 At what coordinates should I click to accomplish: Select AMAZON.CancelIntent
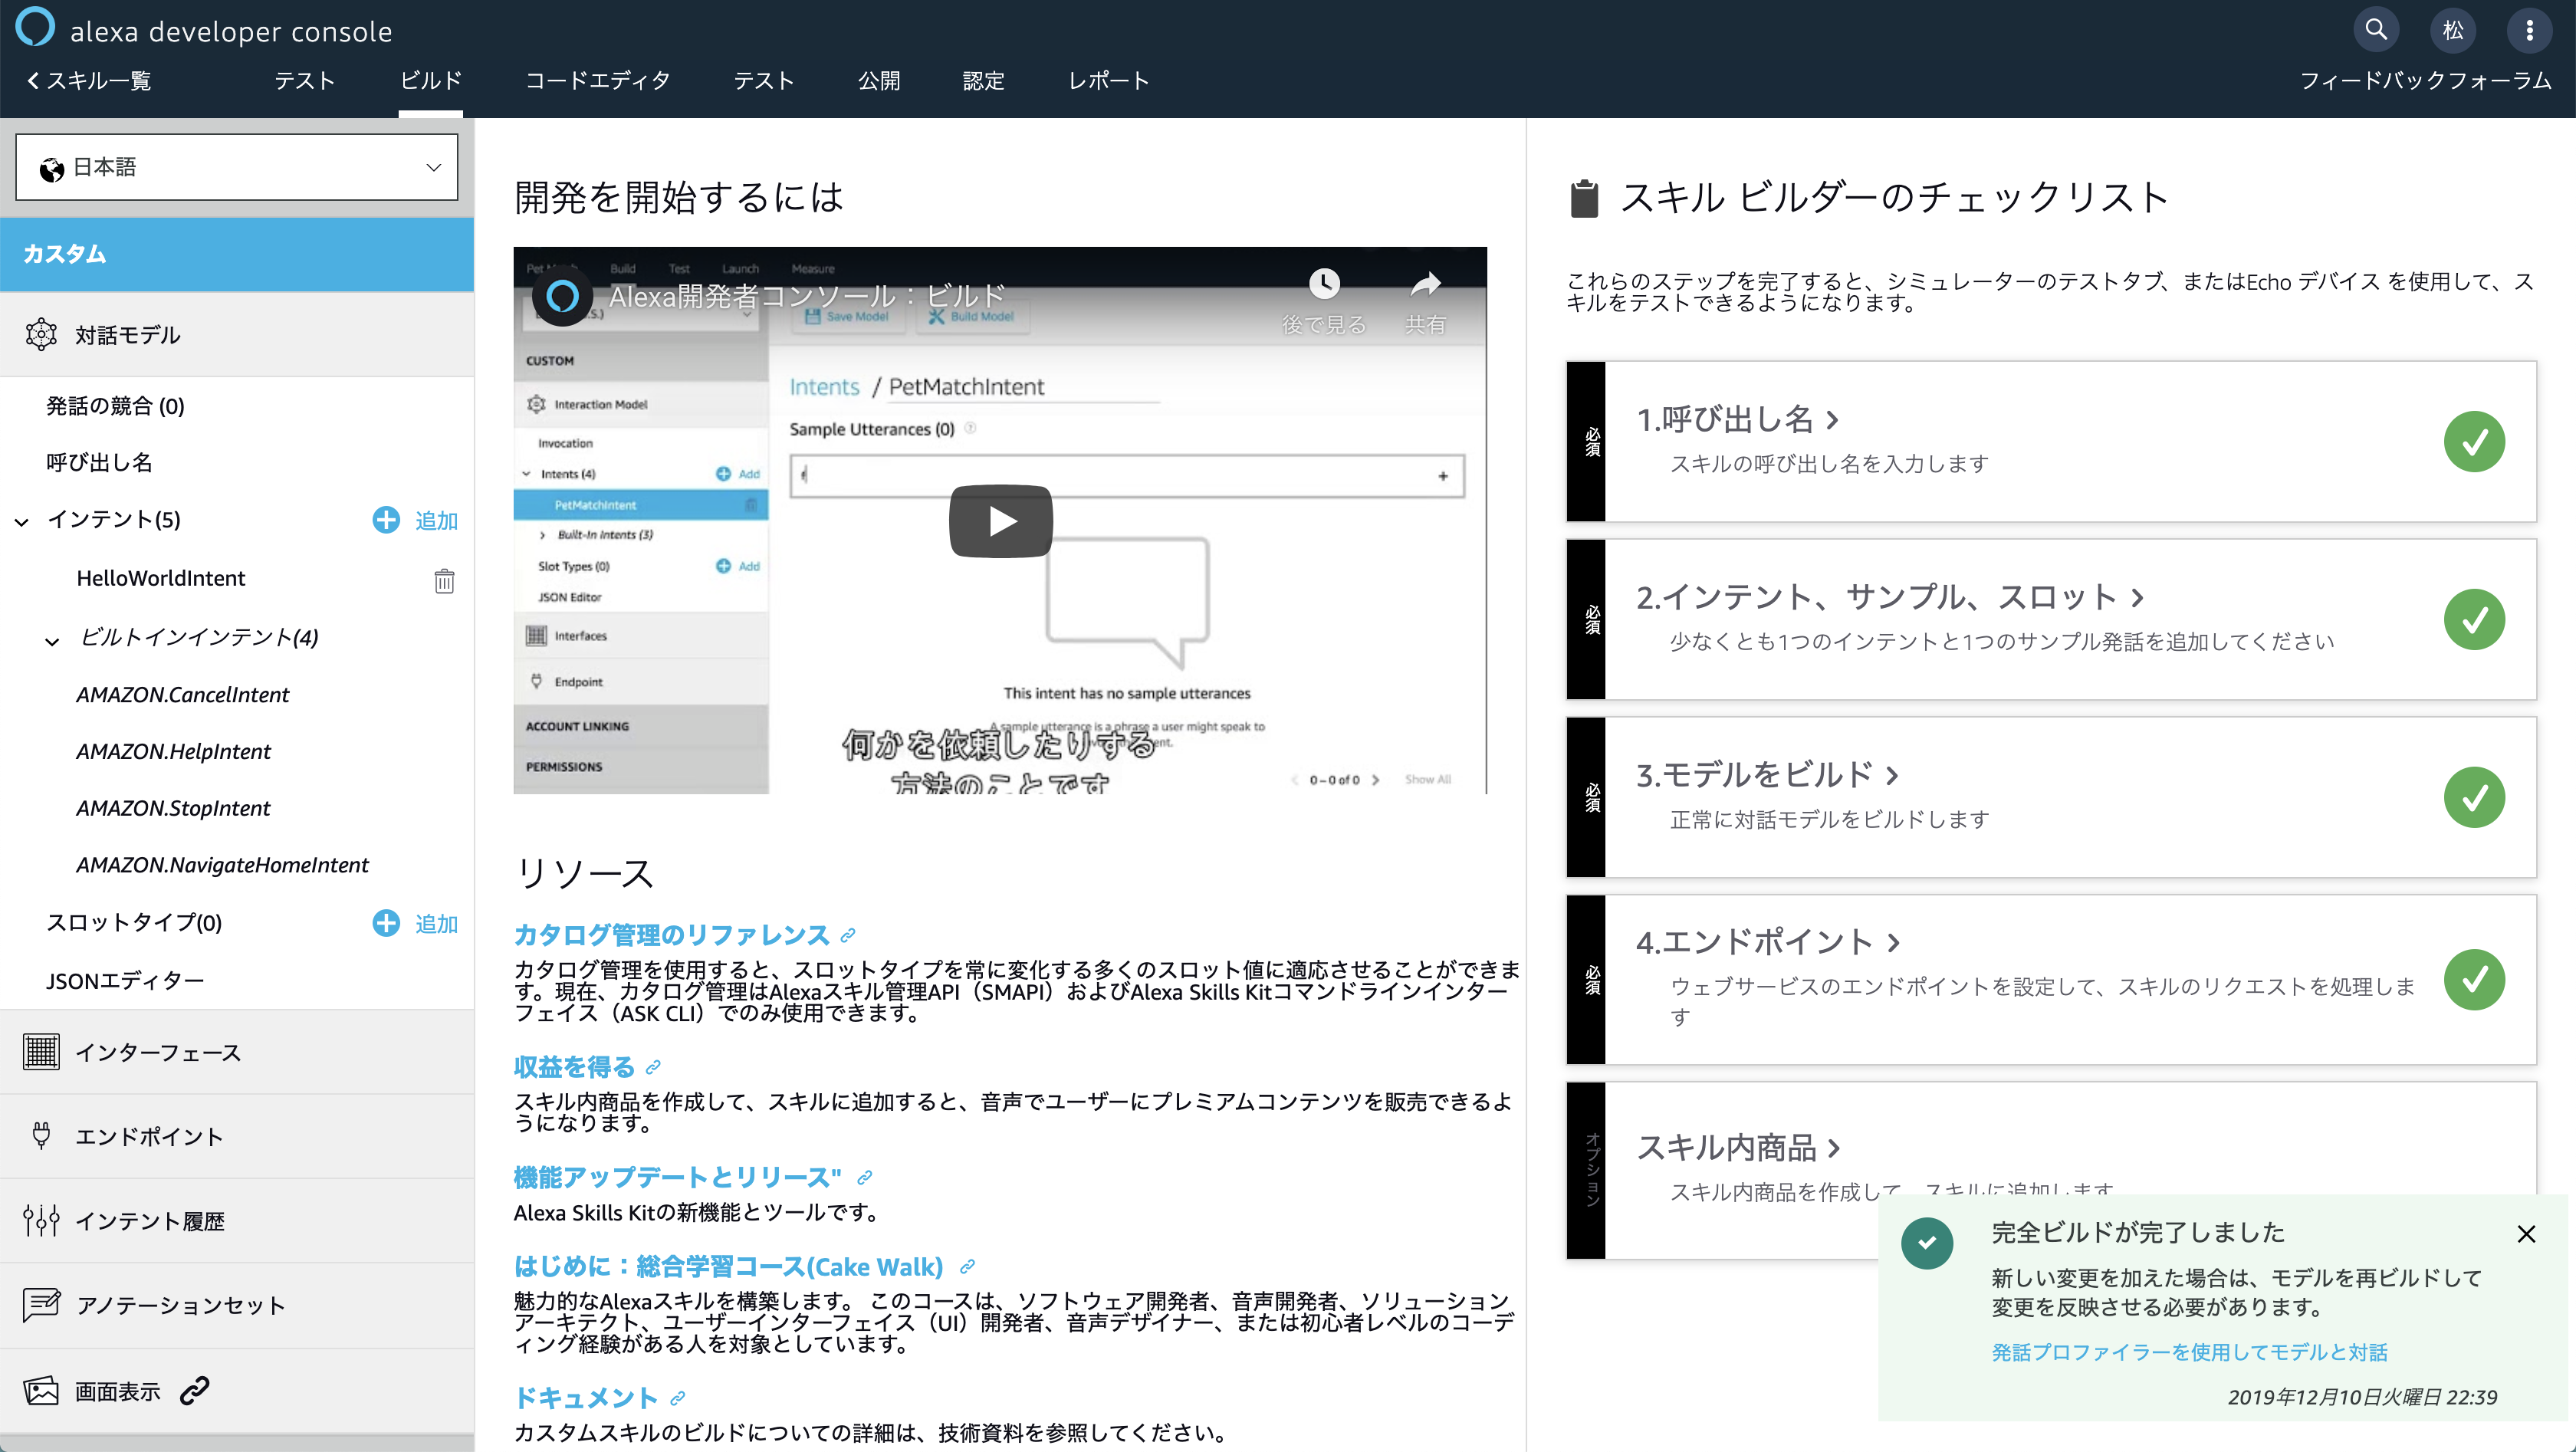182,694
